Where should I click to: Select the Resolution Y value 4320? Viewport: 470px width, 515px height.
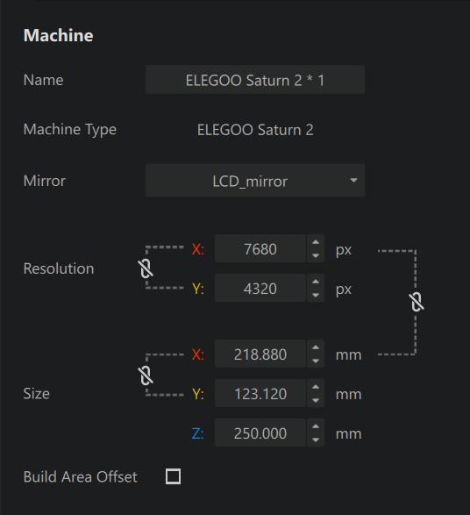[260, 289]
